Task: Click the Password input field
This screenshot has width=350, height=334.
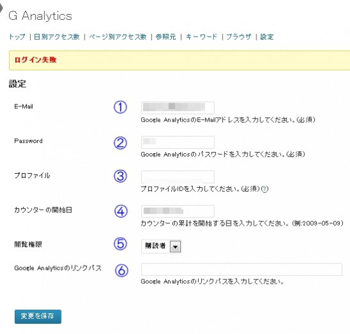Action: (x=178, y=142)
